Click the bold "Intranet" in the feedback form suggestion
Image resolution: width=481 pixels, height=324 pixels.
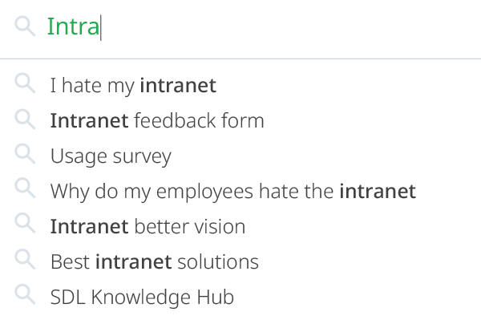coord(89,120)
